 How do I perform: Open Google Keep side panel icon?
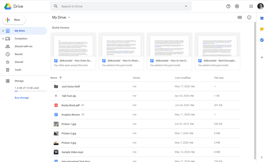pos(262,29)
